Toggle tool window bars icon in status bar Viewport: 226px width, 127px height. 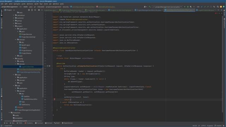[x=1, y=126]
